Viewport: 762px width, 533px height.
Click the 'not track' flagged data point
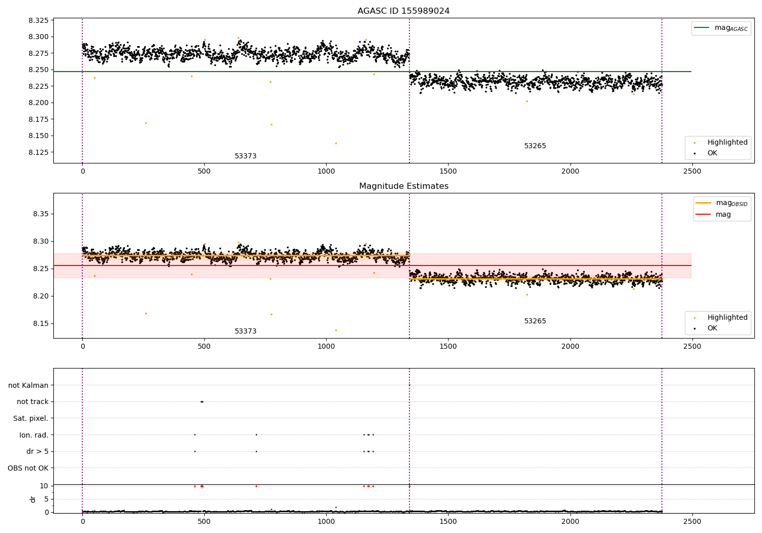coord(202,402)
